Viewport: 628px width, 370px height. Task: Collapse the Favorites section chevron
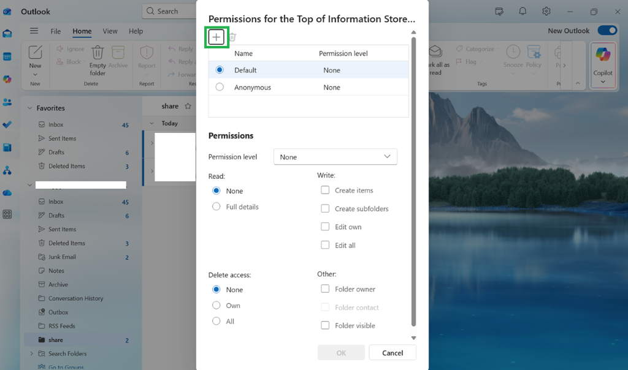click(x=29, y=108)
